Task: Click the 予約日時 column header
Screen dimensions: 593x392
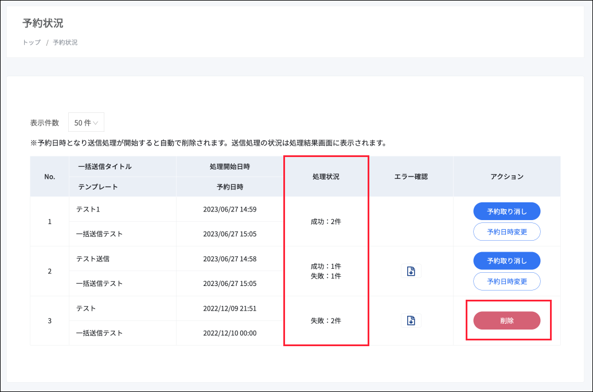Action: [x=229, y=187]
